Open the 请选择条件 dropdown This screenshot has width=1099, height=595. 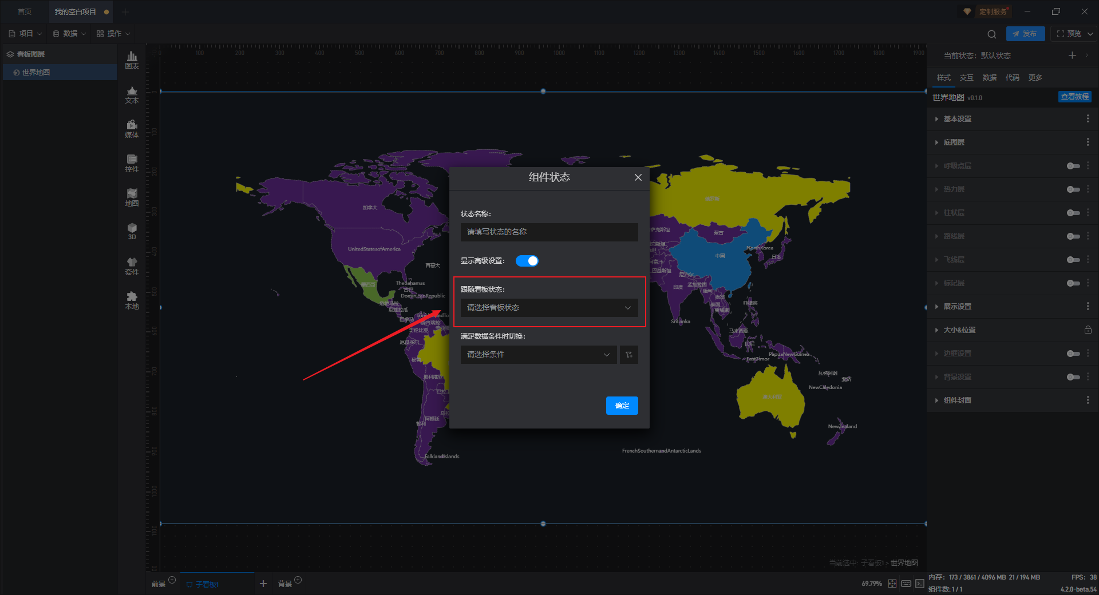538,355
